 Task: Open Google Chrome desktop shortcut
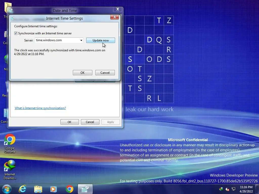click(10, 144)
